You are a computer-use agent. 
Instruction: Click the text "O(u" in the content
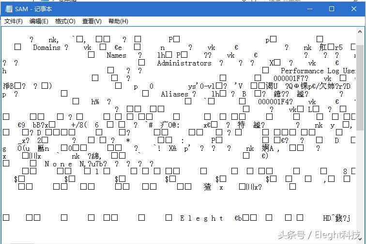point(24,148)
